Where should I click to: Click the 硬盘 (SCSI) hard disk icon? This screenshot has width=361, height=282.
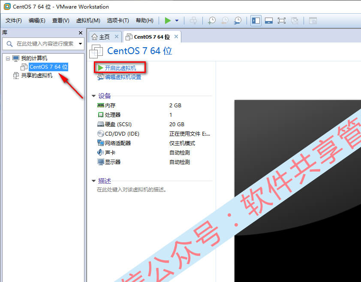pyautogui.click(x=101, y=124)
